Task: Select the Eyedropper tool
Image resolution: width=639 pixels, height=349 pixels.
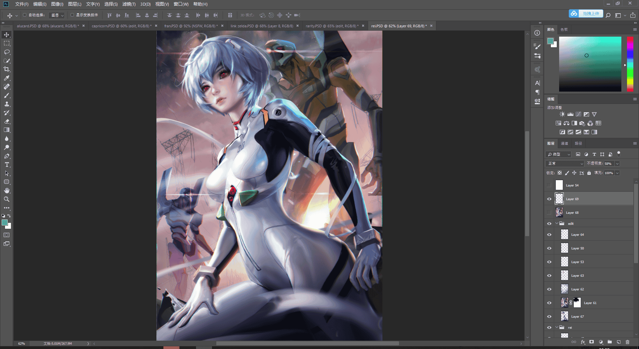Action: point(7,78)
